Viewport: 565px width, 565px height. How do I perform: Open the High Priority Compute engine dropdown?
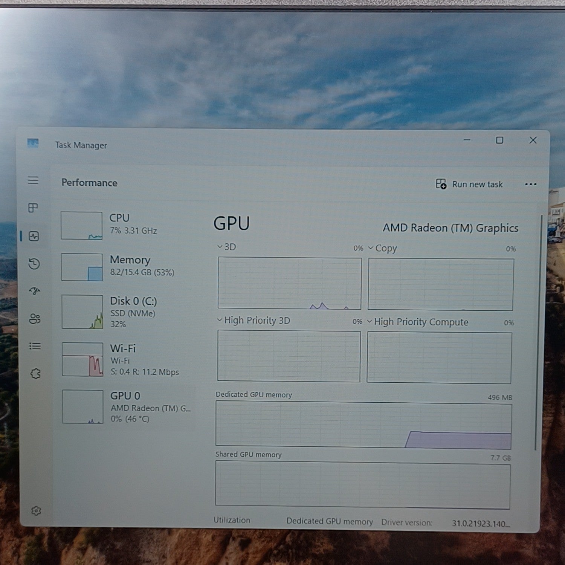coord(369,321)
